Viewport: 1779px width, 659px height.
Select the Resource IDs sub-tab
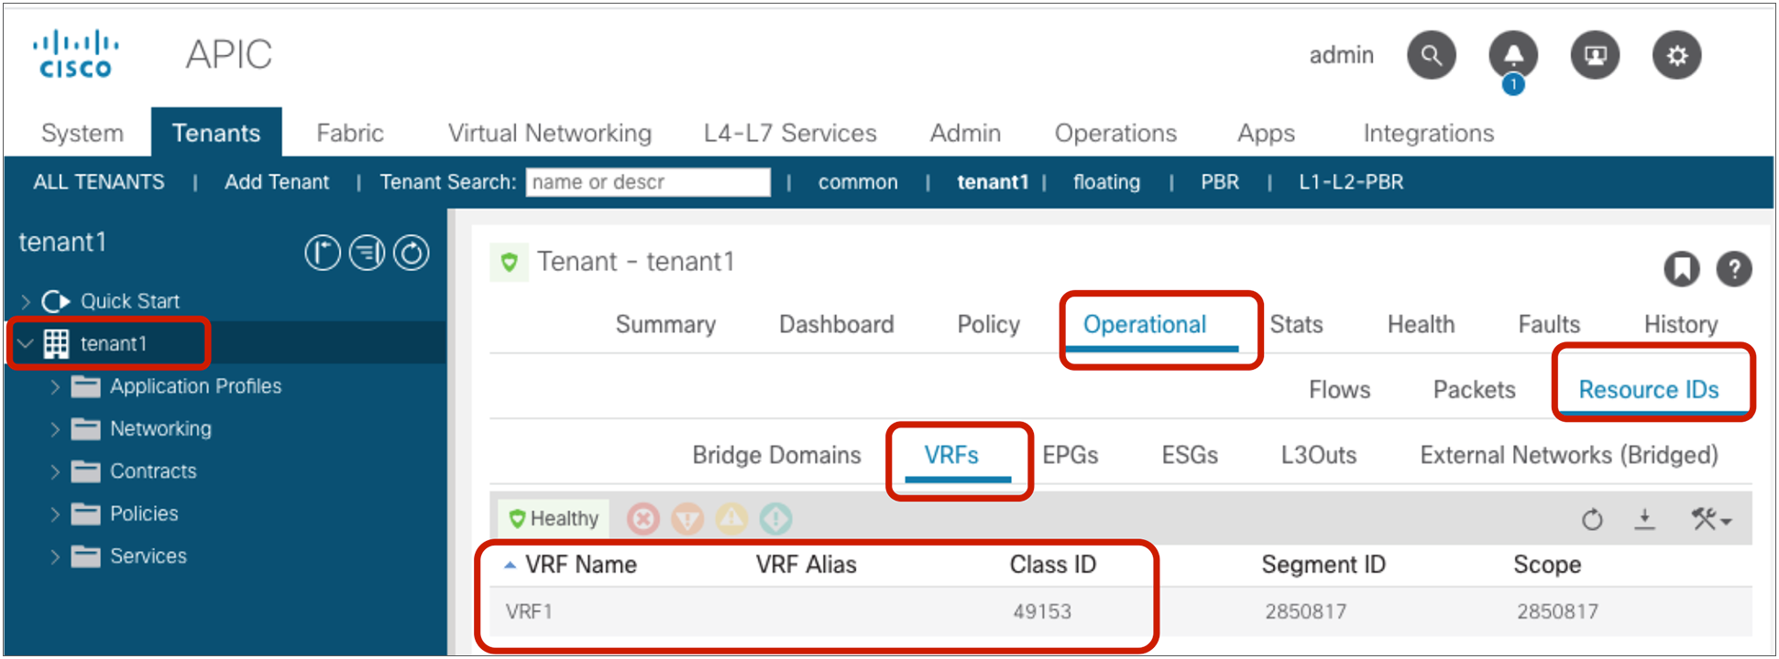[x=1648, y=390]
